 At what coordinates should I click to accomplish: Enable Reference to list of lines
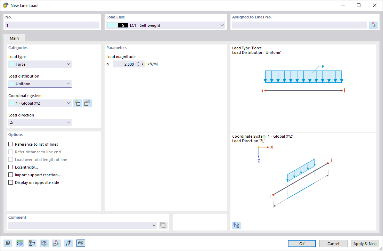(11, 144)
